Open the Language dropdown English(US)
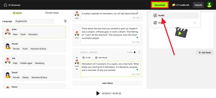 tap(34, 21)
